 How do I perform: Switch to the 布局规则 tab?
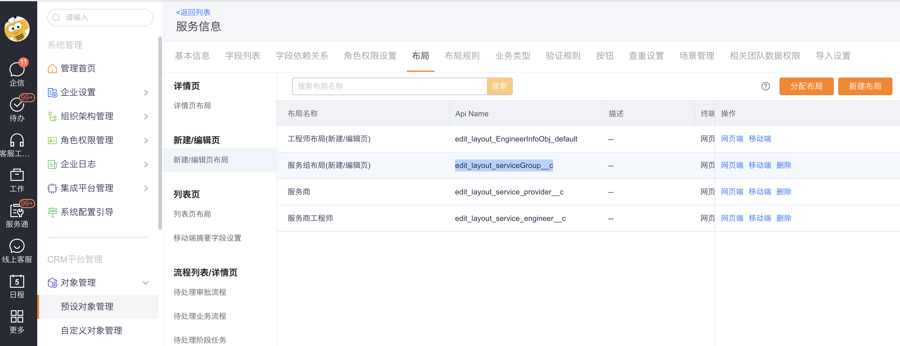click(x=462, y=56)
